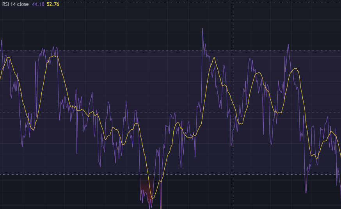The width and height of the screenshot is (341, 209).
Task: Select the purple RSI value 44.18
Action: point(38,4)
